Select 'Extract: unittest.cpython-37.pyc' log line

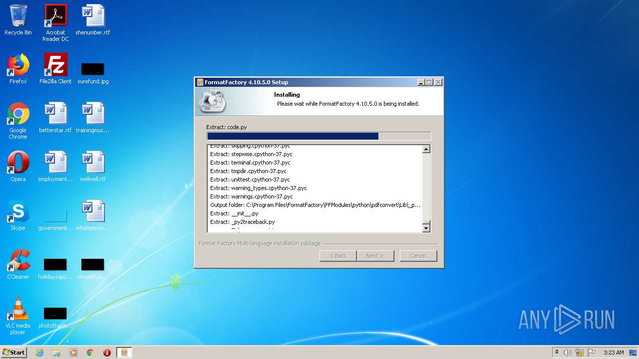pyautogui.click(x=250, y=179)
